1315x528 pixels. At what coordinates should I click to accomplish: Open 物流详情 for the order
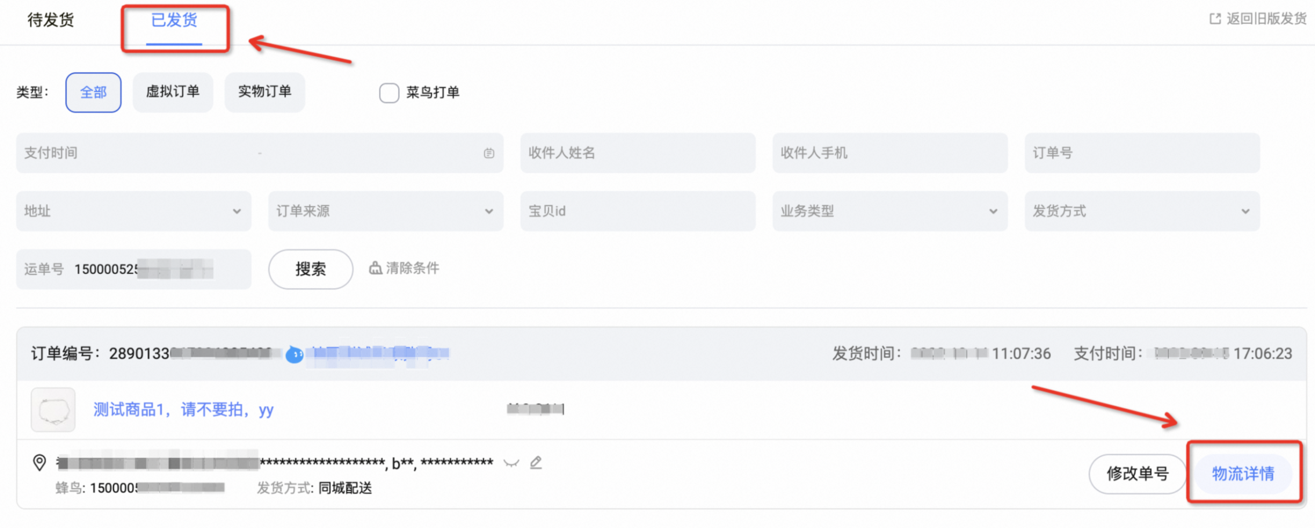pyautogui.click(x=1243, y=474)
